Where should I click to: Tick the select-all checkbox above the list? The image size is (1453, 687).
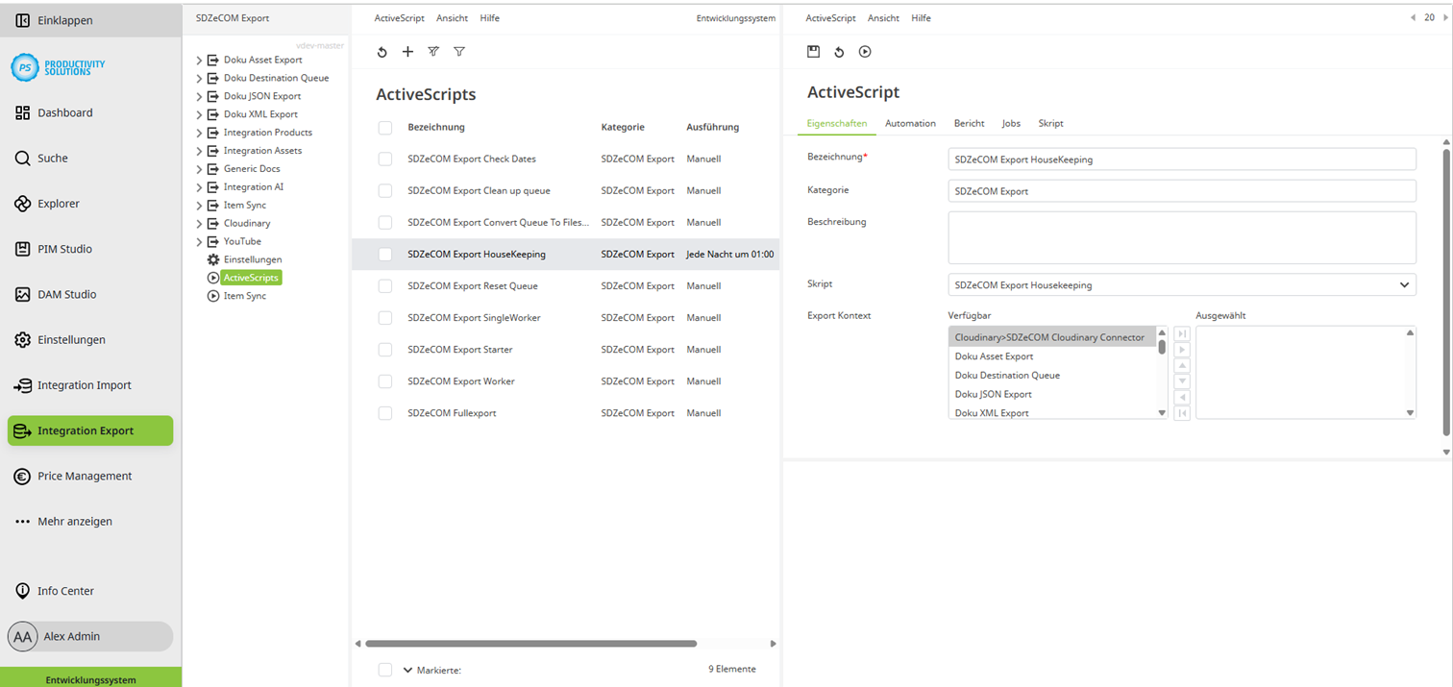(385, 127)
